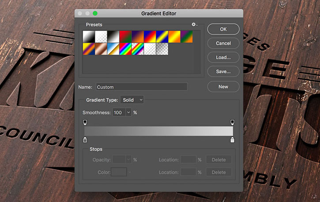Click the Smoothness value field
Viewport: 320px width, 202px height.
119,113
